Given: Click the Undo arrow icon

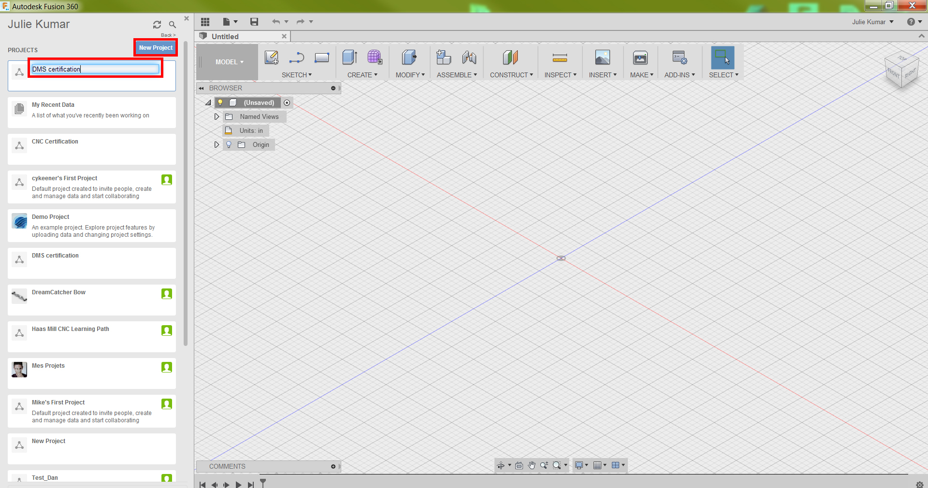Looking at the screenshot, I should [276, 22].
